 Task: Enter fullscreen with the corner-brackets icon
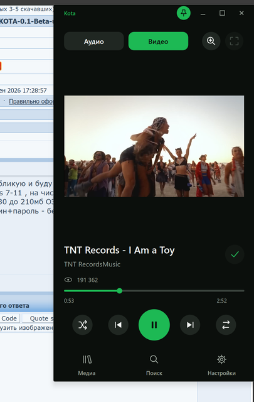click(234, 41)
